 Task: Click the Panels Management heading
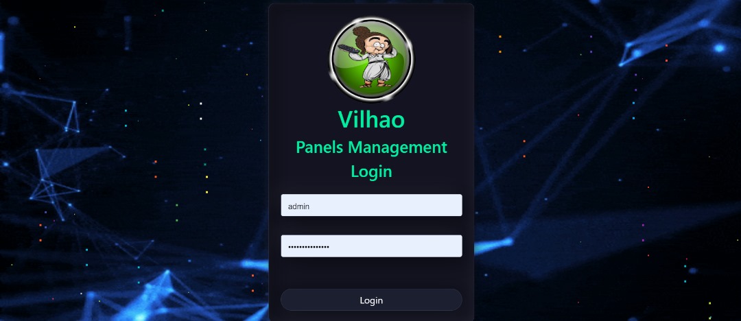click(371, 147)
